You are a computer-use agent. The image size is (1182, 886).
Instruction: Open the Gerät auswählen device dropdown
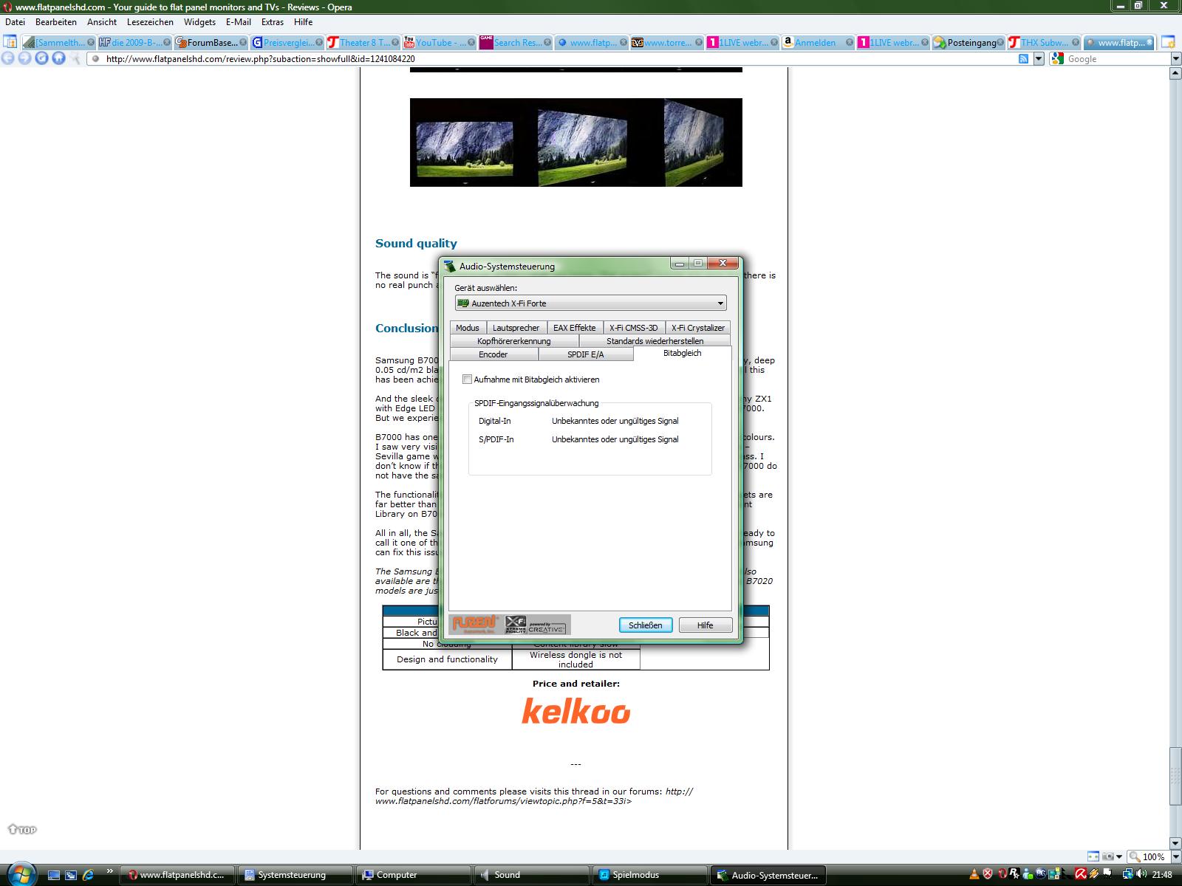point(590,303)
